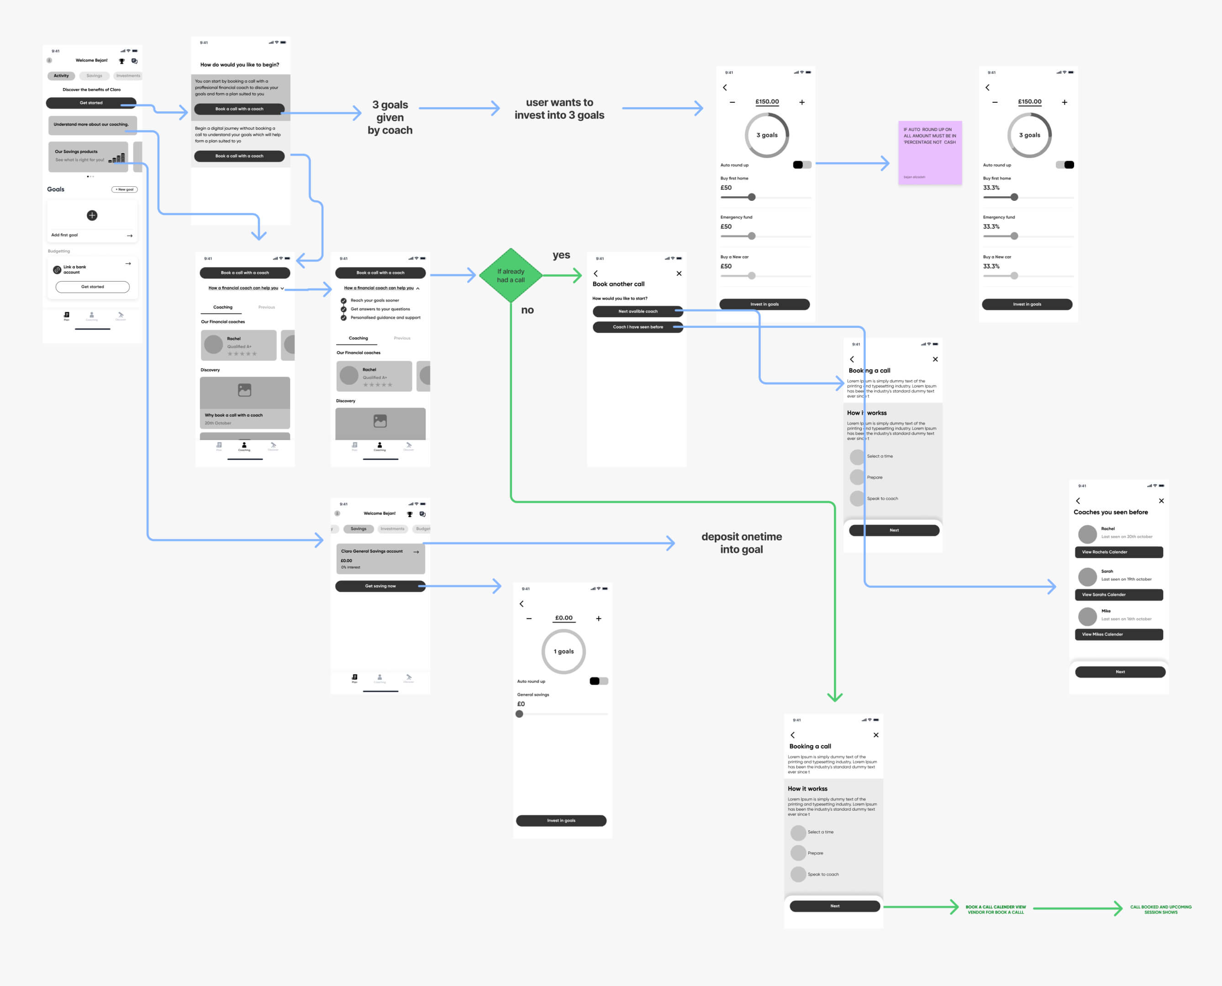Open chat icon on Activity home screen
The height and width of the screenshot is (986, 1222).
134,61
